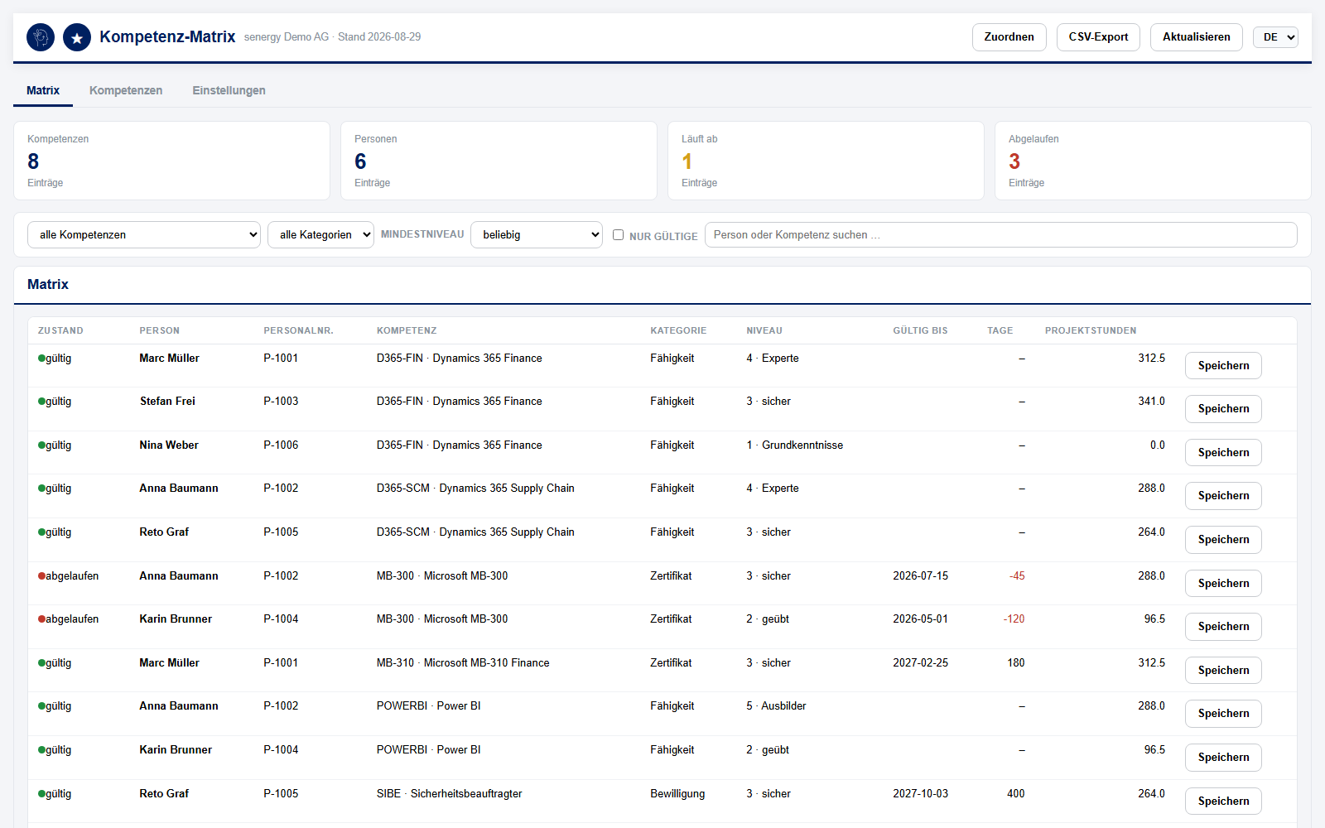
Task: Click the Zuordnen button
Action: tap(1009, 37)
